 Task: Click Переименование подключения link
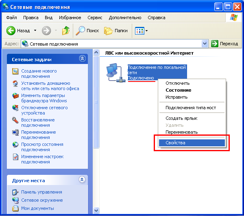pos(39,135)
